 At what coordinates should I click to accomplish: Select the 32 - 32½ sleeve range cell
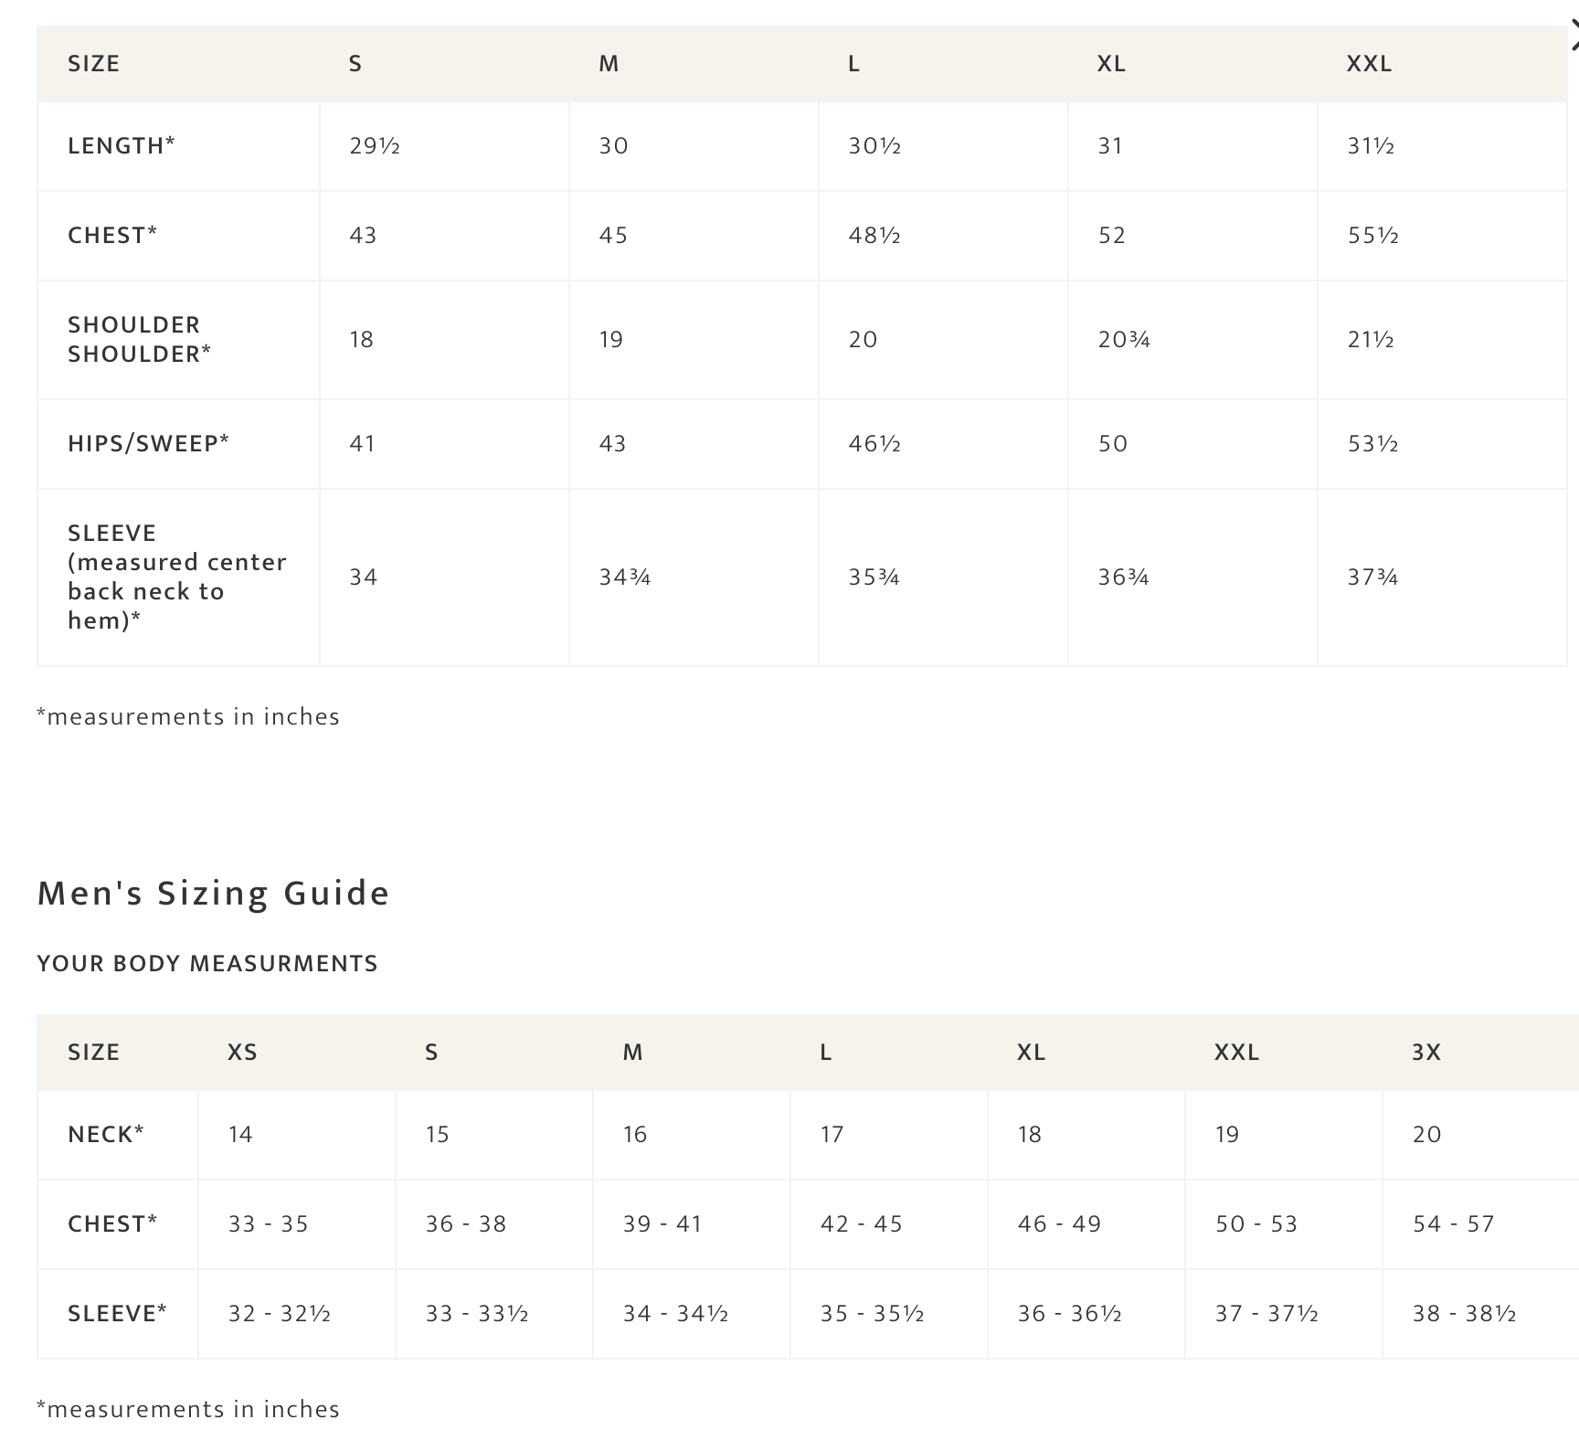tap(279, 1313)
